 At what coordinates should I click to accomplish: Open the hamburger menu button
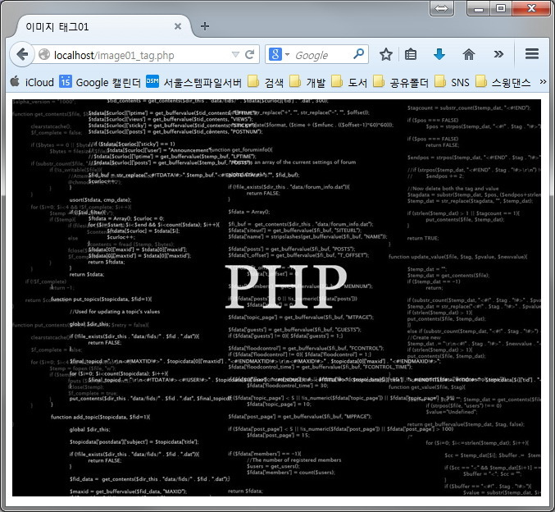[532, 54]
